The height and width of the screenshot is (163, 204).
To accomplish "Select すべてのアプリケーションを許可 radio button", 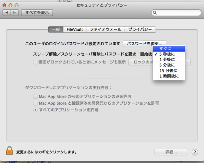I will (35, 110).
